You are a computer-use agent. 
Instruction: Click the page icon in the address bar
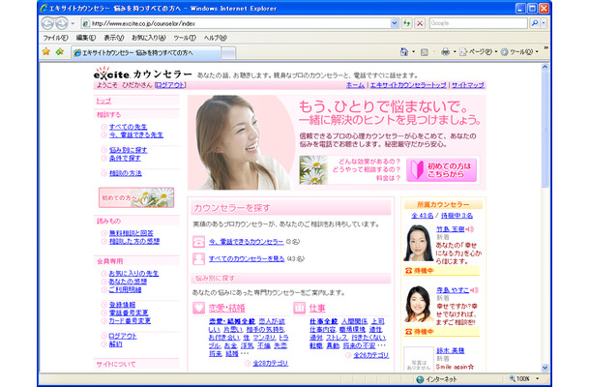click(x=86, y=23)
